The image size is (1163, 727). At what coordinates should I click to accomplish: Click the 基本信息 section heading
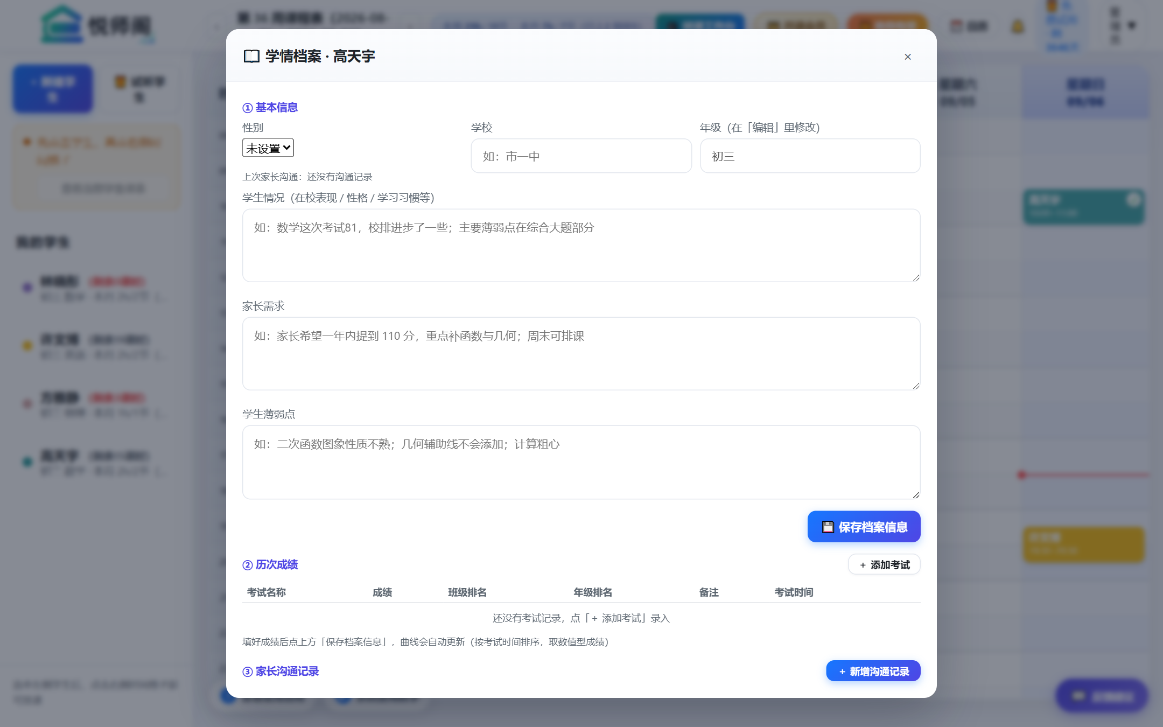tap(270, 108)
